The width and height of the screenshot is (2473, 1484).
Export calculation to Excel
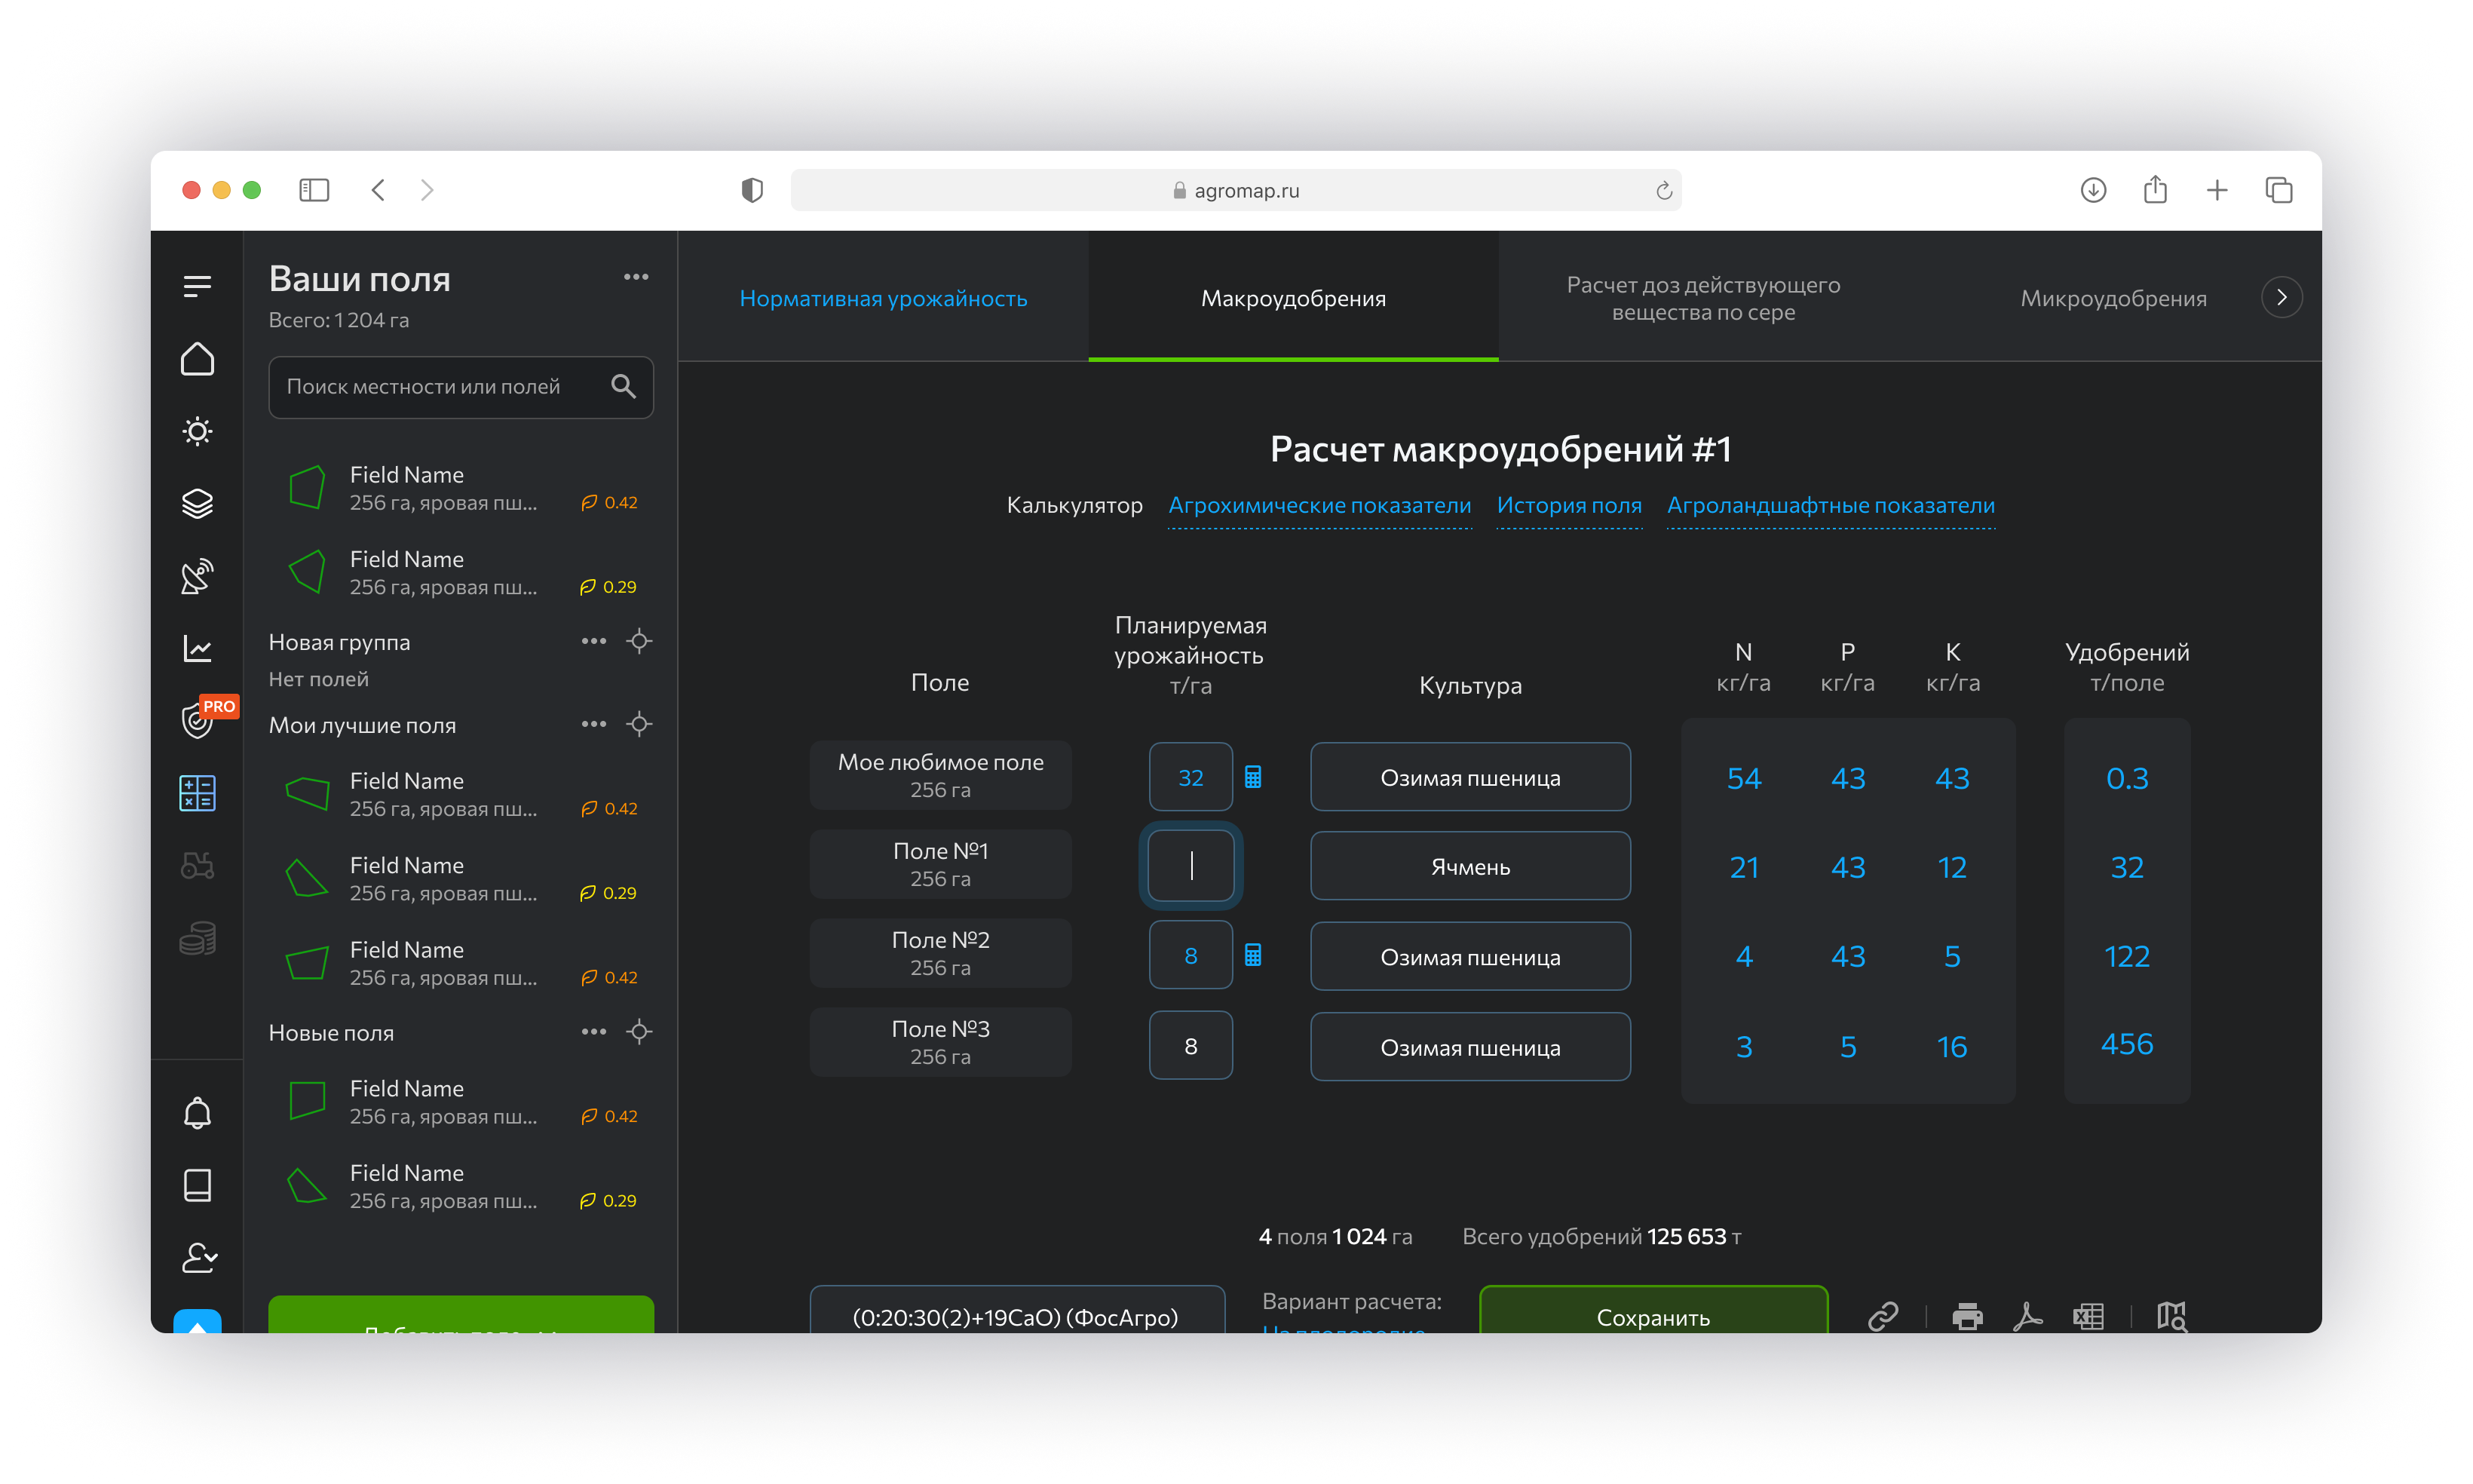tap(2088, 1316)
